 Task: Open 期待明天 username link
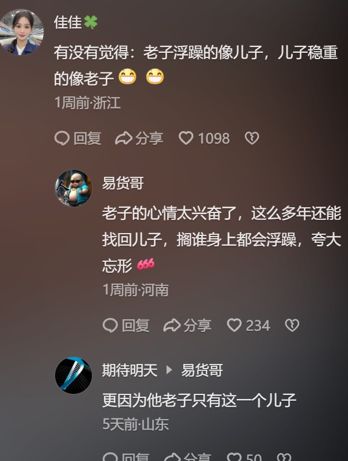(130, 370)
